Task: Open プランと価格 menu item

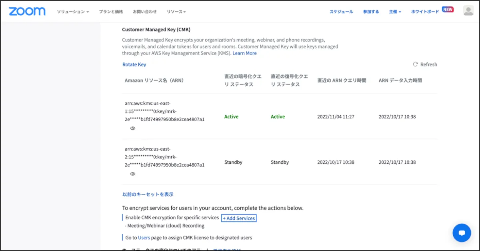Action: pyautogui.click(x=111, y=12)
